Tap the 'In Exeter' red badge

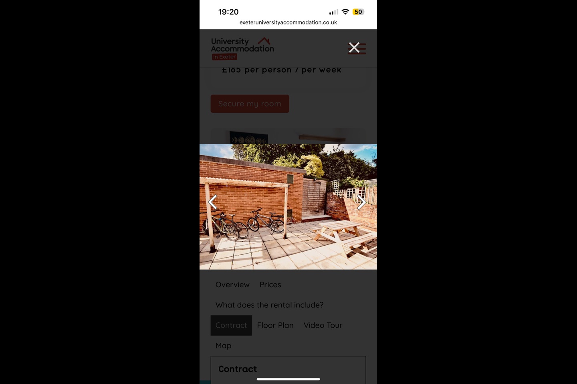224,57
